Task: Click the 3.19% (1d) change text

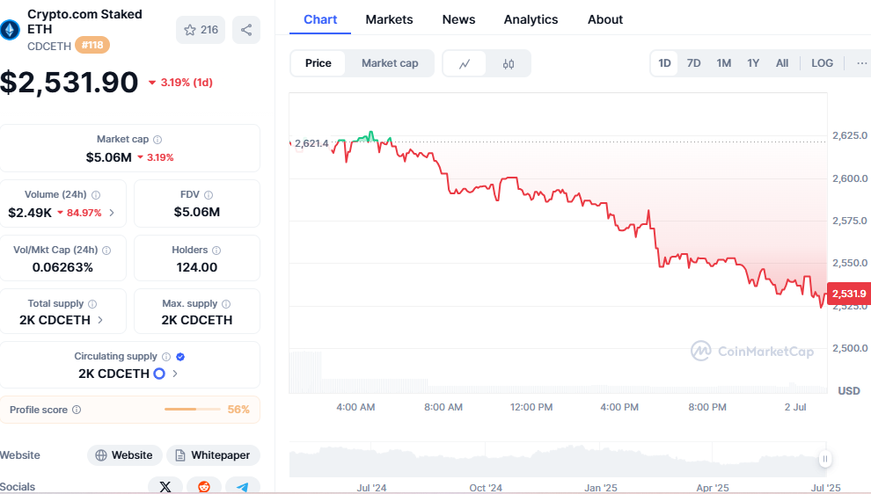Action: [187, 82]
